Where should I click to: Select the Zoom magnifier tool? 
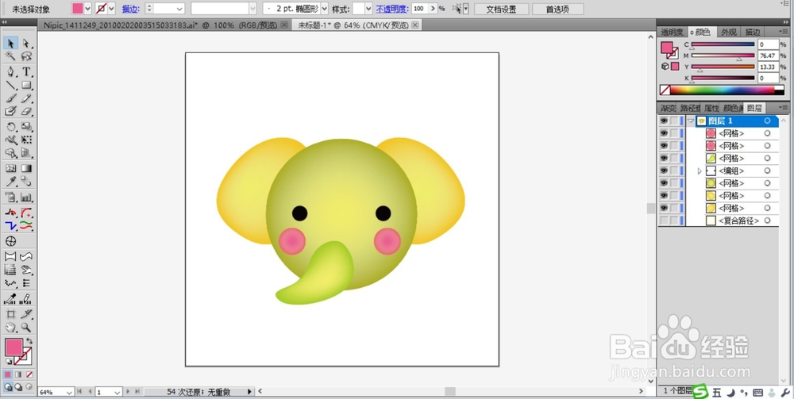click(x=26, y=327)
